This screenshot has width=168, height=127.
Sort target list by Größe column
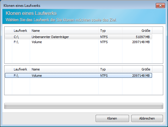pos(137,69)
